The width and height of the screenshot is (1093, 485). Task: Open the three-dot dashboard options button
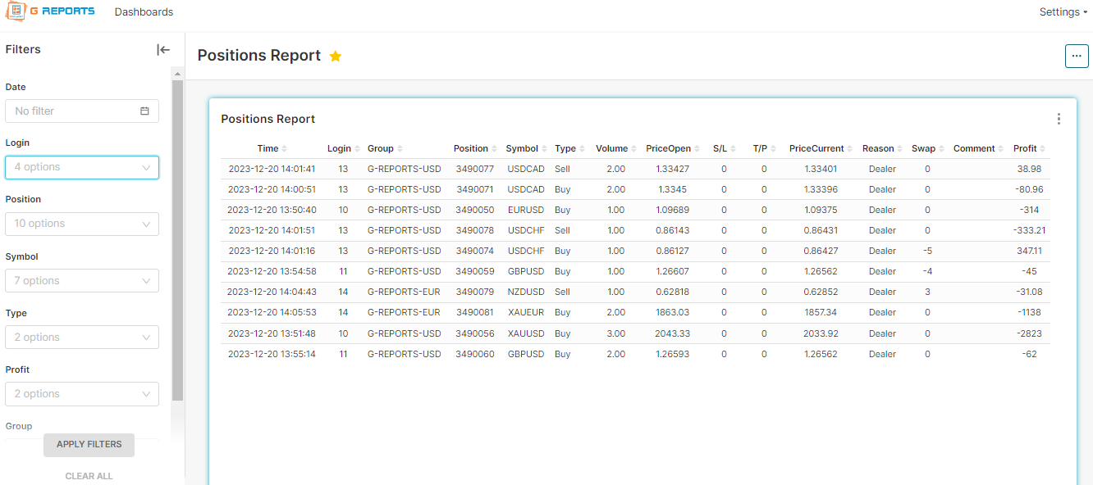tap(1076, 56)
